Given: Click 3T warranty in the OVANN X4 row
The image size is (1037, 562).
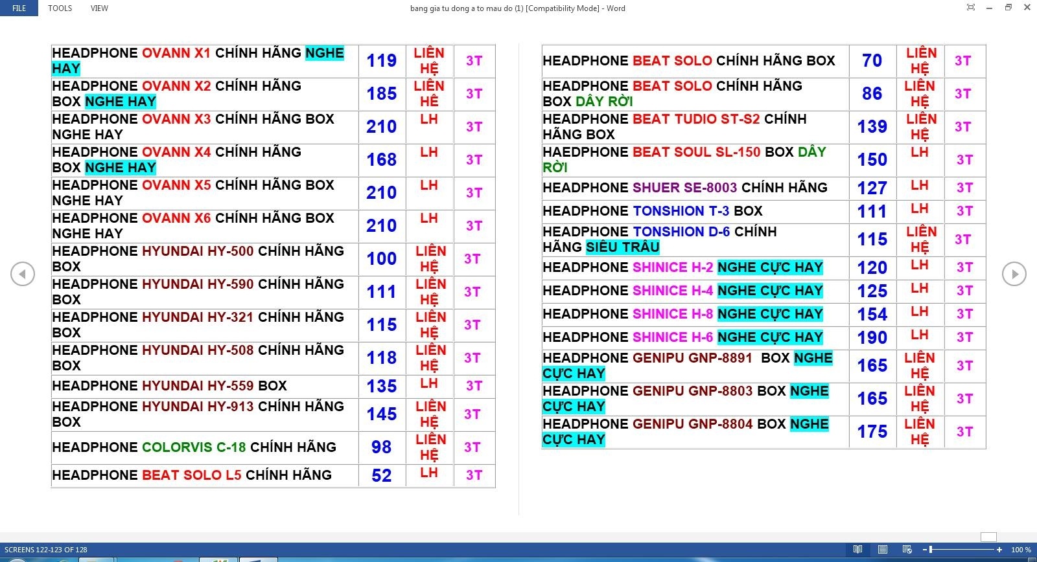Looking at the screenshot, I should pyautogui.click(x=474, y=160).
